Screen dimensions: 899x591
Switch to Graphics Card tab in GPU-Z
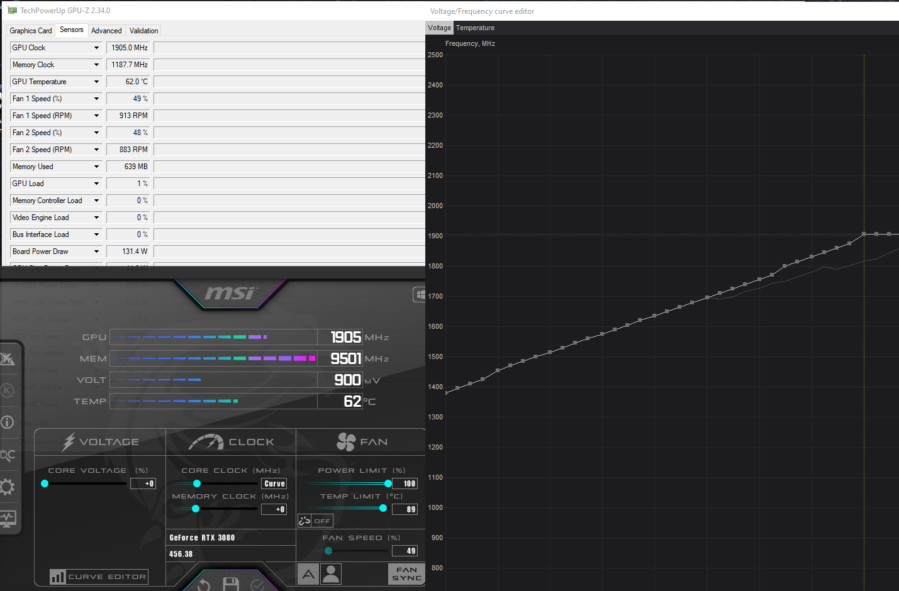(x=30, y=31)
